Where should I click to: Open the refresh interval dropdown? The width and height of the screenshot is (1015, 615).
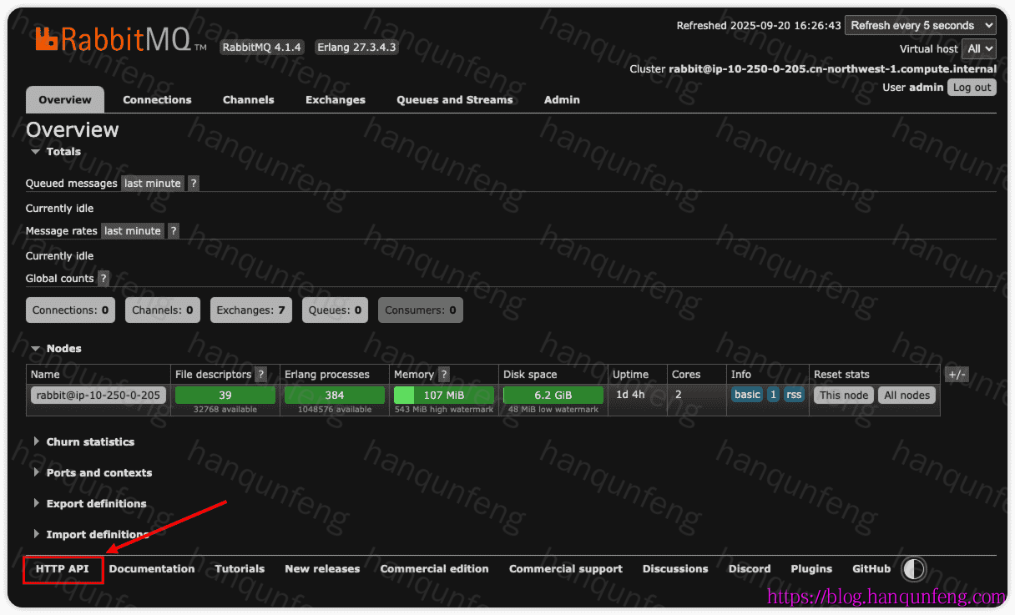(921, 26)
